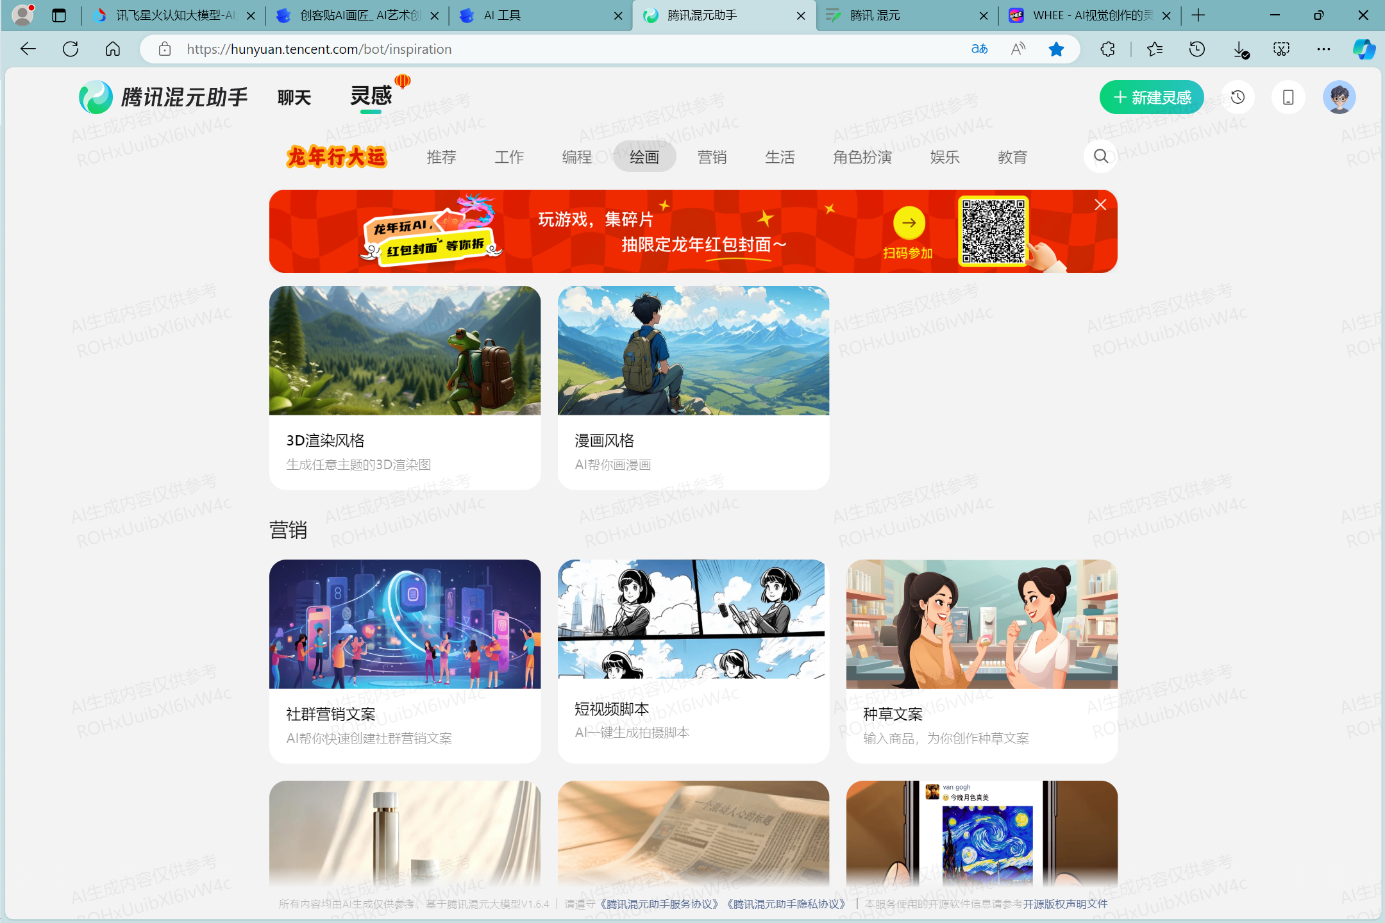Image resolution: width=1385 pixels, height=923 pixels.
Task: Open browser extensions puzzle icon
Action: 1107,49
